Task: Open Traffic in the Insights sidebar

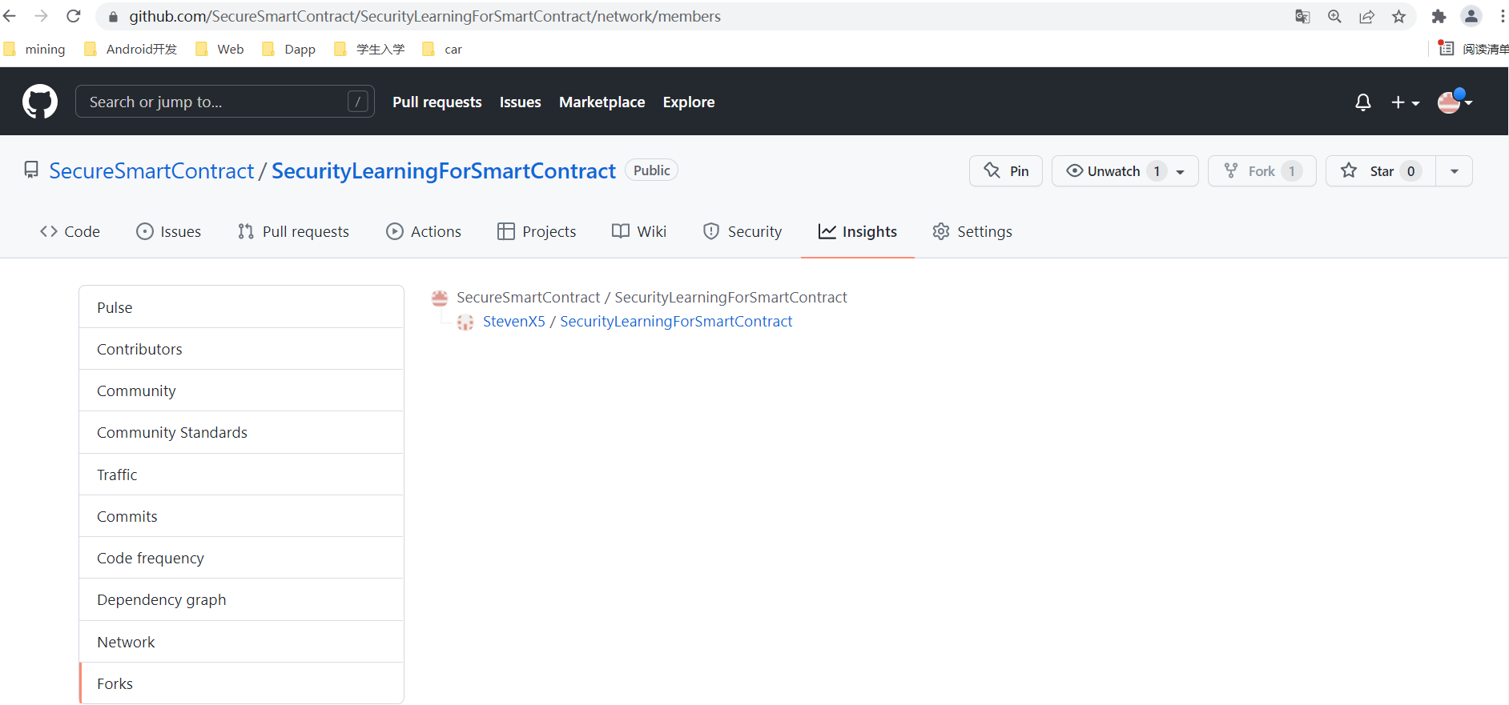Action: pyautogui.click(x=241, y=475)
